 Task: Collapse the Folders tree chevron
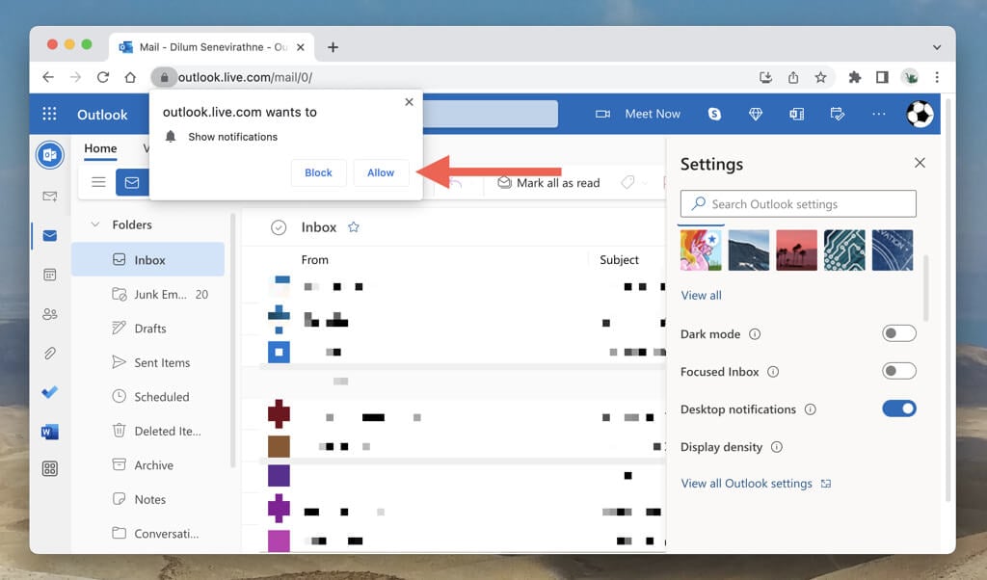[95, 224]
